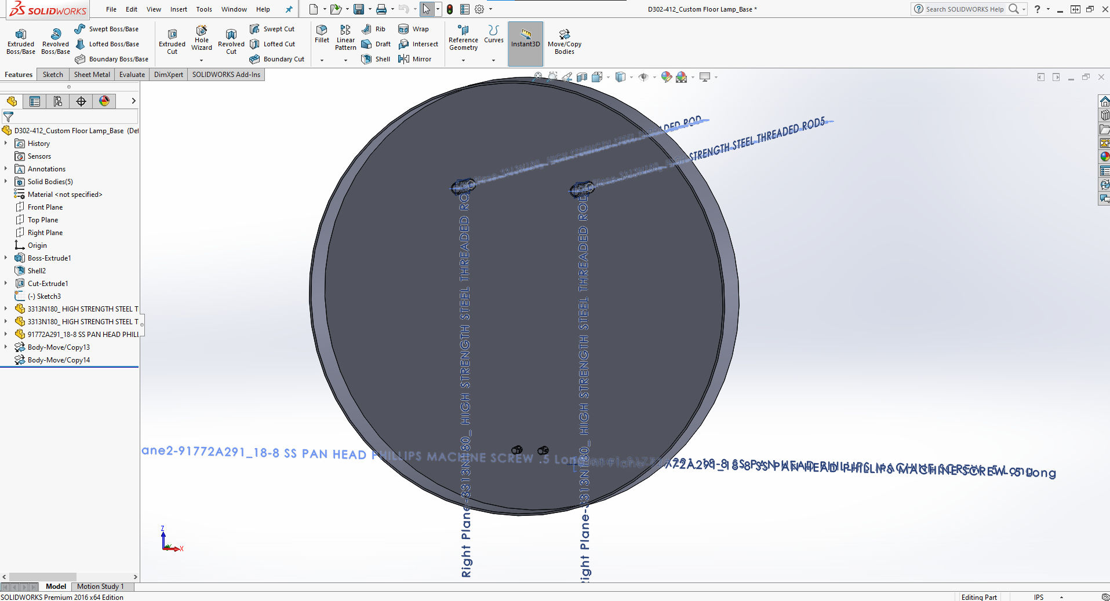
Task: Open the View Palette task pane
Action: tap(1105, 143)
